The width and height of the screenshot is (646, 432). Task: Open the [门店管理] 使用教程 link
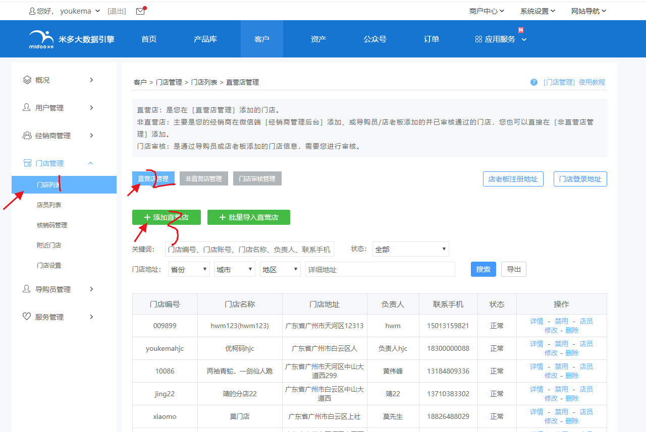[x=574, y=82]
